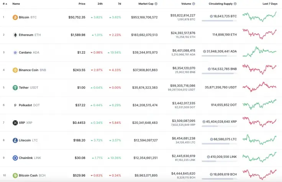Click the Cardano logo icon
This screenshot has width=282, height=182.
coord(15,52)
